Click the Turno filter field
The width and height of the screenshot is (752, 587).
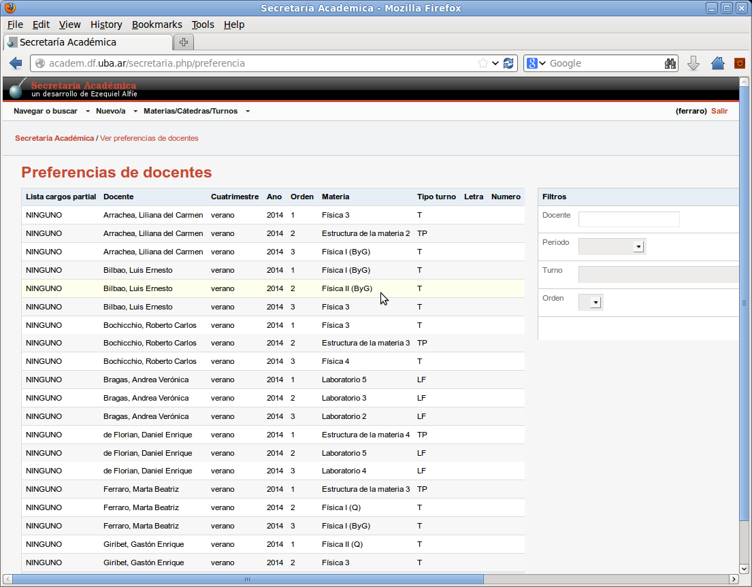click(x=659, y=275)
